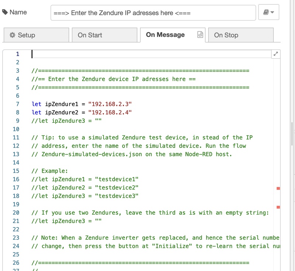The height and width of the screenshot is (271, 295).
Task: Click the page scrollbar on right edge
Action: [292, 133]
